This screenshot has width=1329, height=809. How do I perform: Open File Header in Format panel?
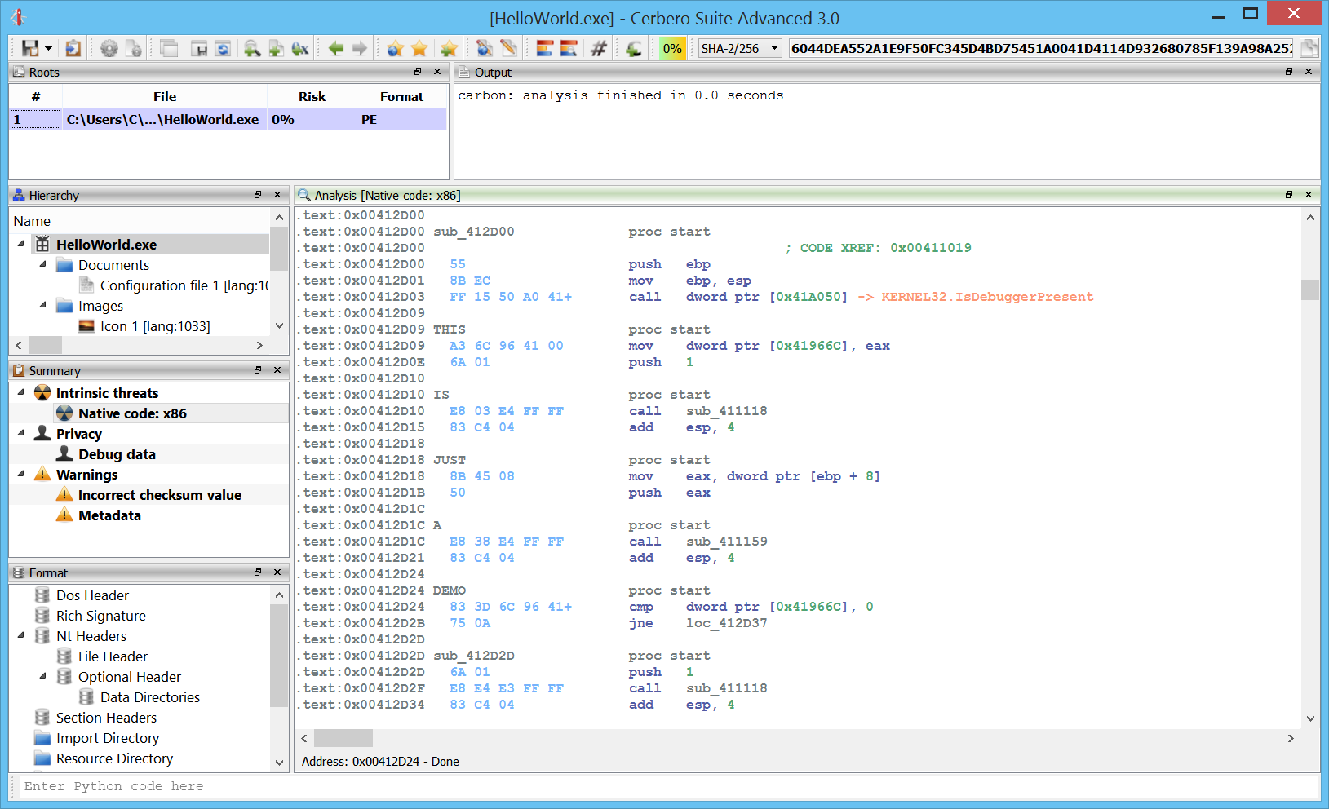(x=113, y=656)
